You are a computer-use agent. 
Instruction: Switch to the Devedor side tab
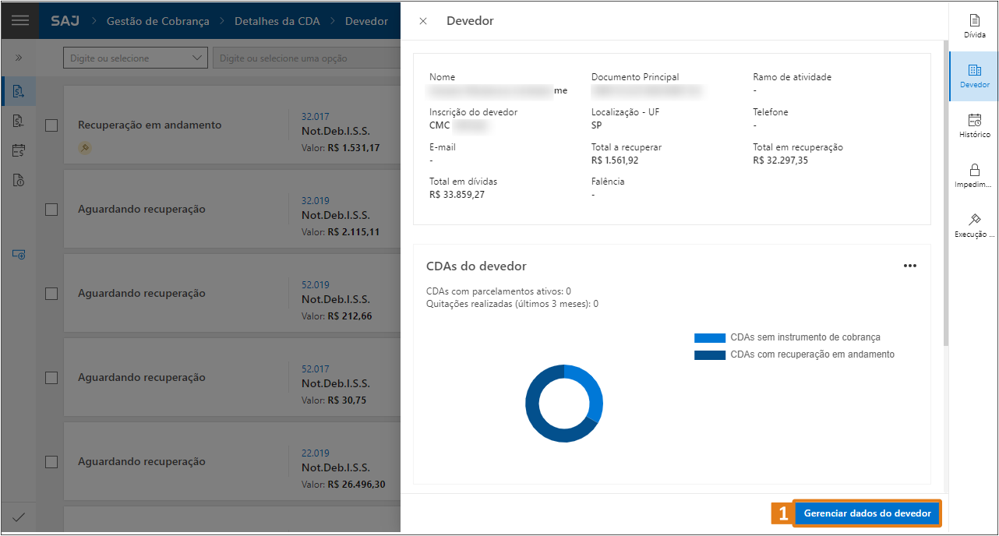tap(974, 76)
